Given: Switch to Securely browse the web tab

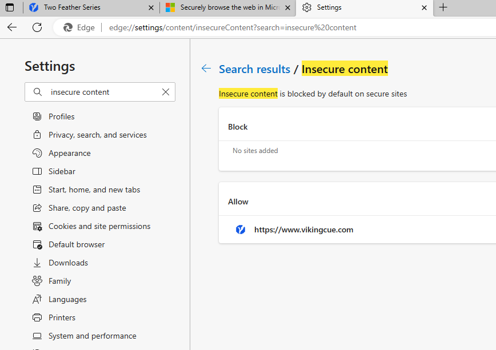Looking at the screenshot, I should click(x=227, y=7).
